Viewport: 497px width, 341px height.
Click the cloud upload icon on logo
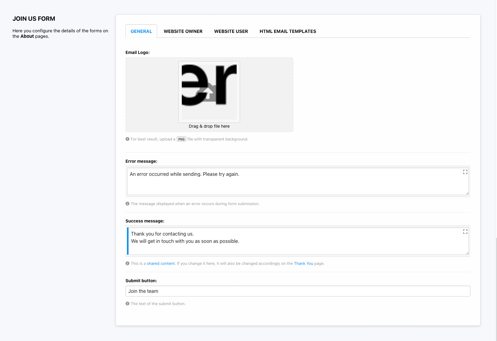click(208, 93)
